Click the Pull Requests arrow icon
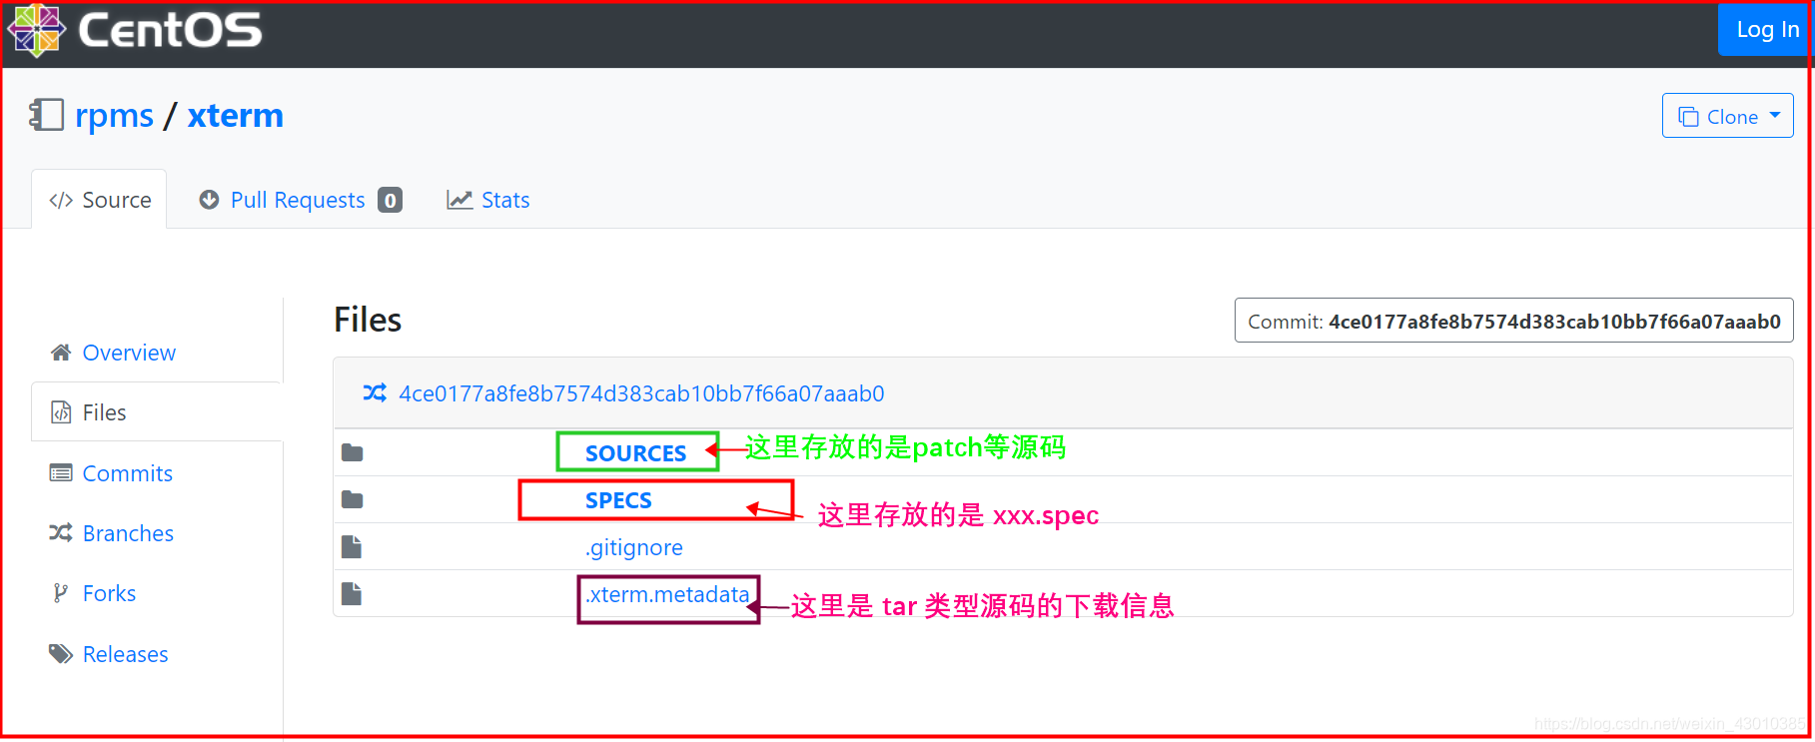Viewport: 1815px width, 742px height. tap(209, 200)
